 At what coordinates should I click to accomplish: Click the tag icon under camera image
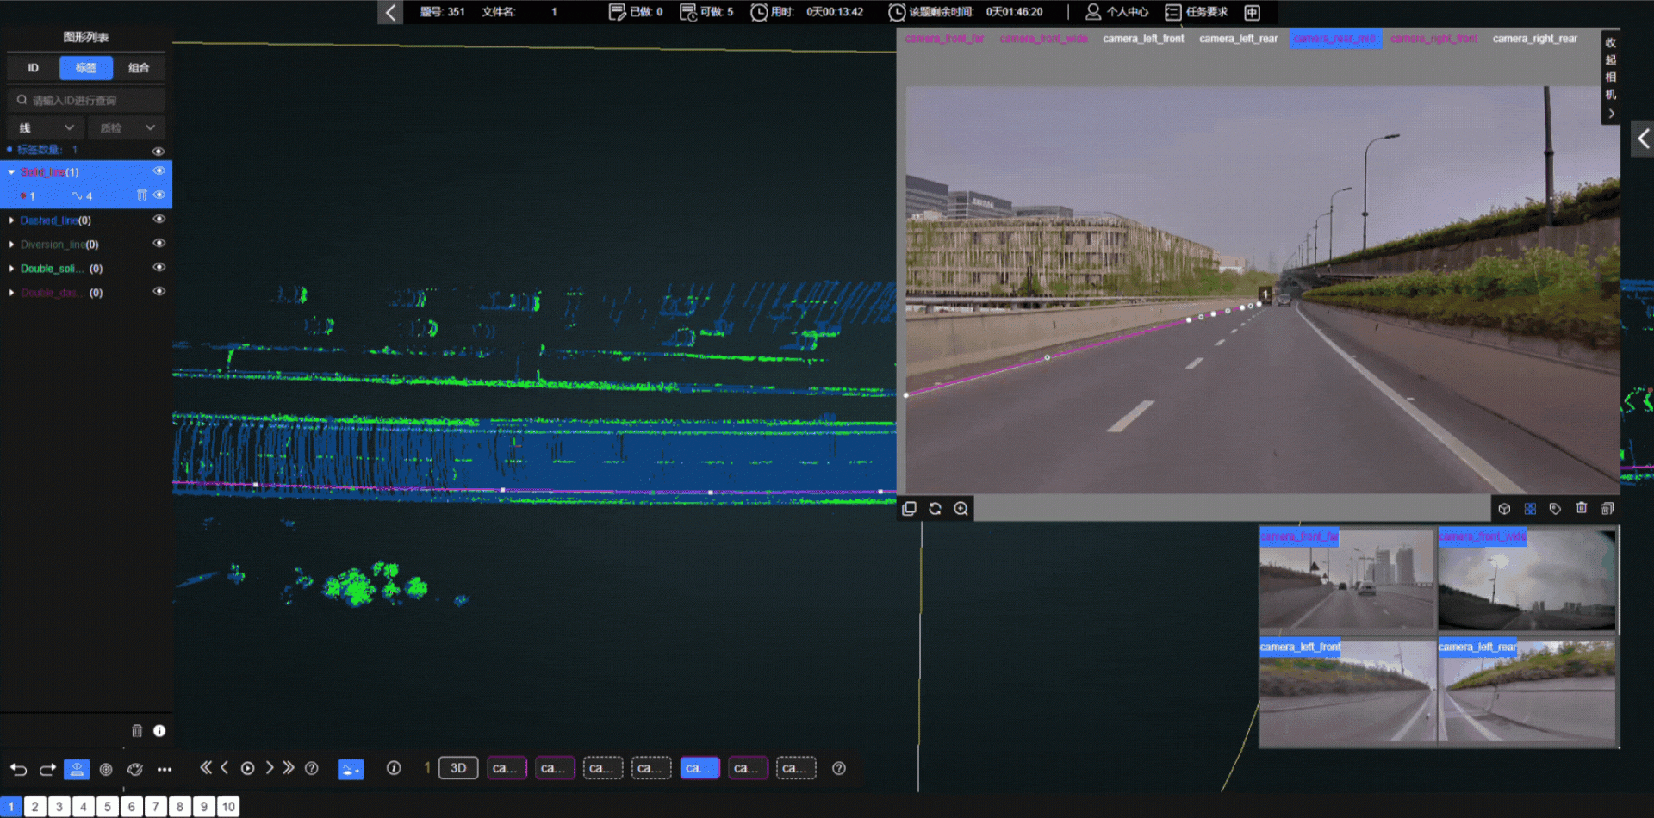[x=1555, y=509]
